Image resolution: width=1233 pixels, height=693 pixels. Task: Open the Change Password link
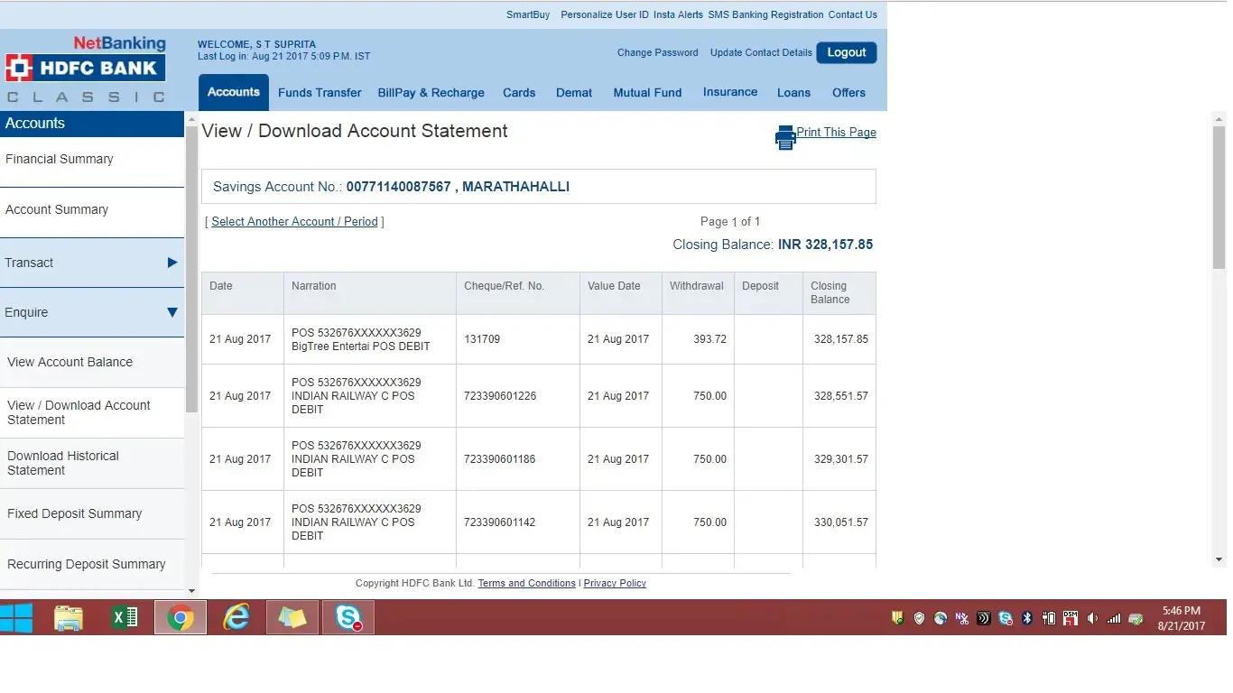657,53
